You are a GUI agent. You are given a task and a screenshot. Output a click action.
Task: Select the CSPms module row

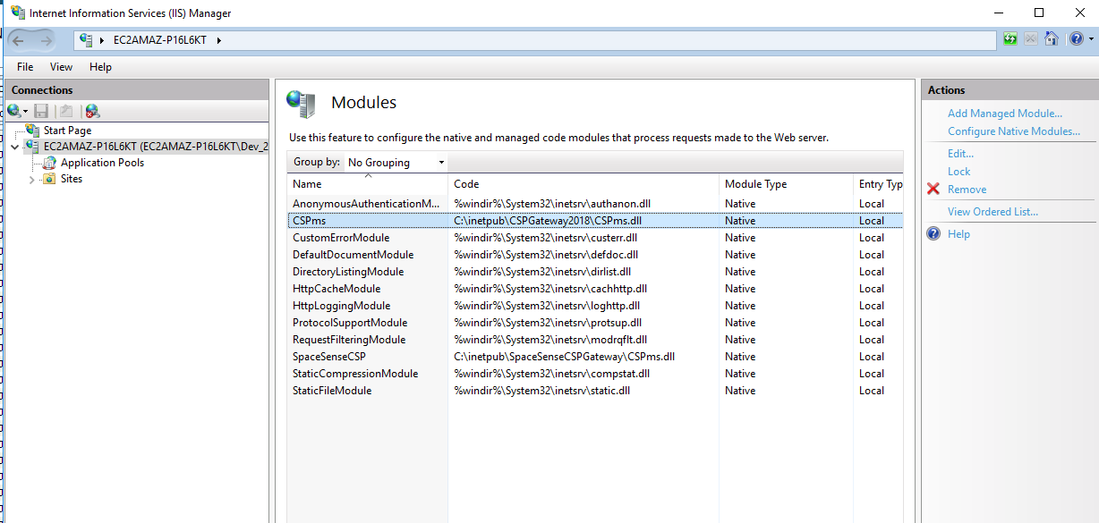595,221
